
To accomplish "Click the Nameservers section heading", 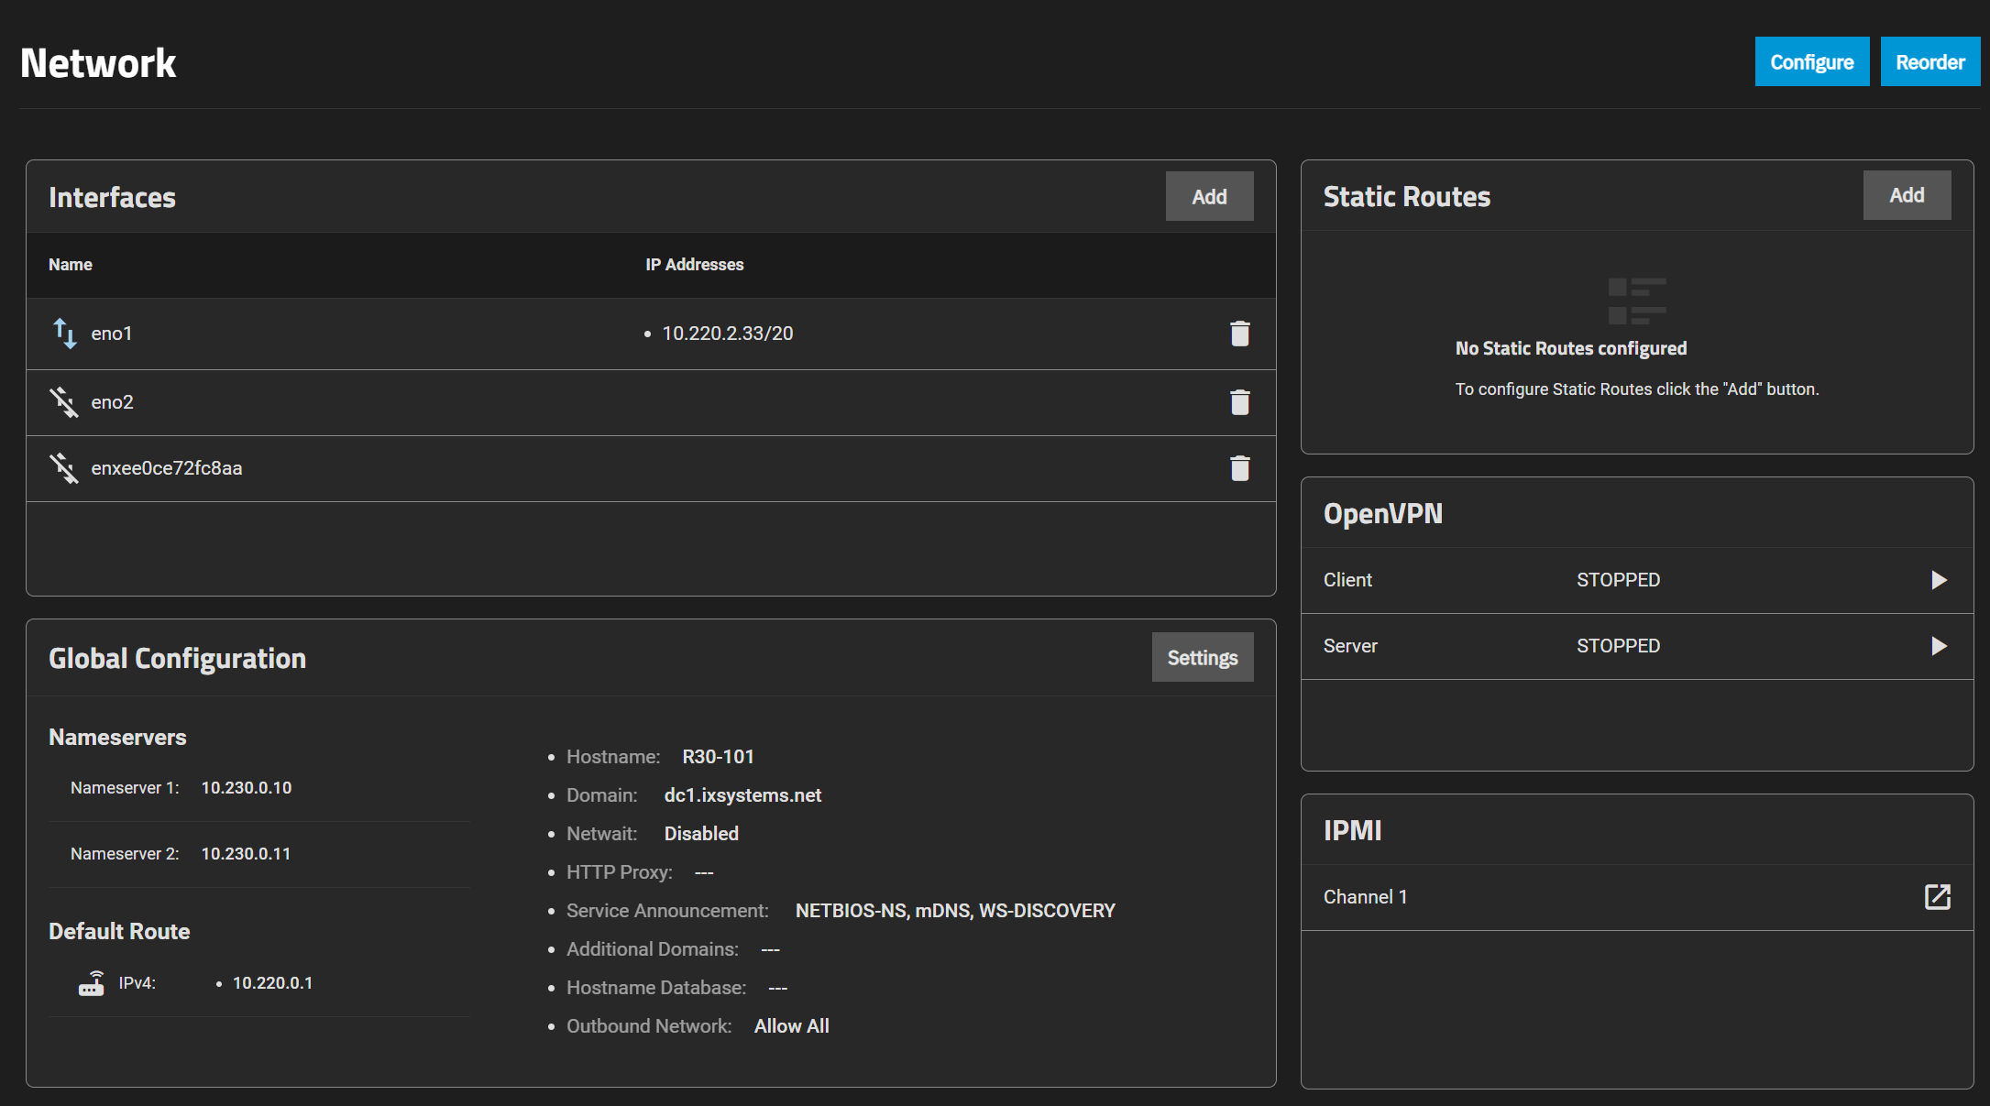I will tap(117, 738).
